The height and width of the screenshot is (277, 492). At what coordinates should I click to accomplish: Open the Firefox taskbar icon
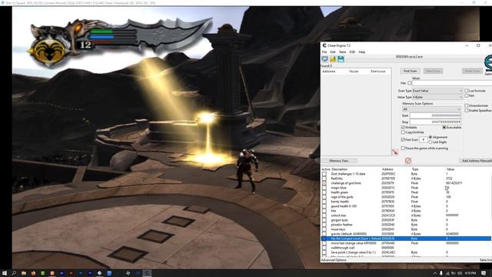tap(33, 273)
